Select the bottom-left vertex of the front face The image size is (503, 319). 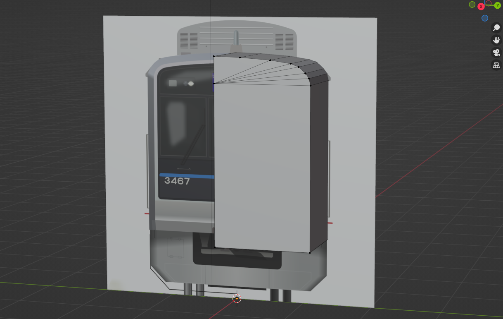point(215,247)
